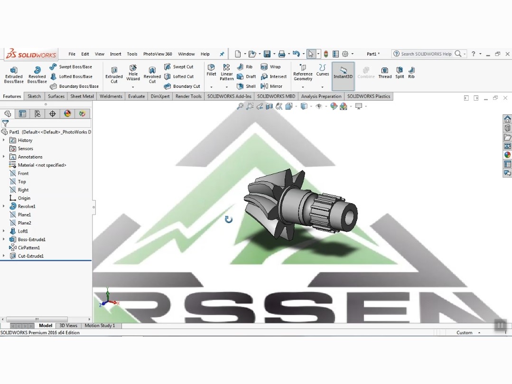Select the Front plane
This screenshot has width=512, height=384.
pyautogui.click(x=19, y=173)
